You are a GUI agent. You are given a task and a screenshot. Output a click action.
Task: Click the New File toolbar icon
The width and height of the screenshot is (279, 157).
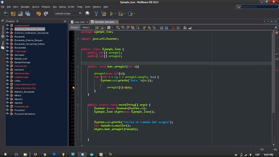tap(6, 14)
